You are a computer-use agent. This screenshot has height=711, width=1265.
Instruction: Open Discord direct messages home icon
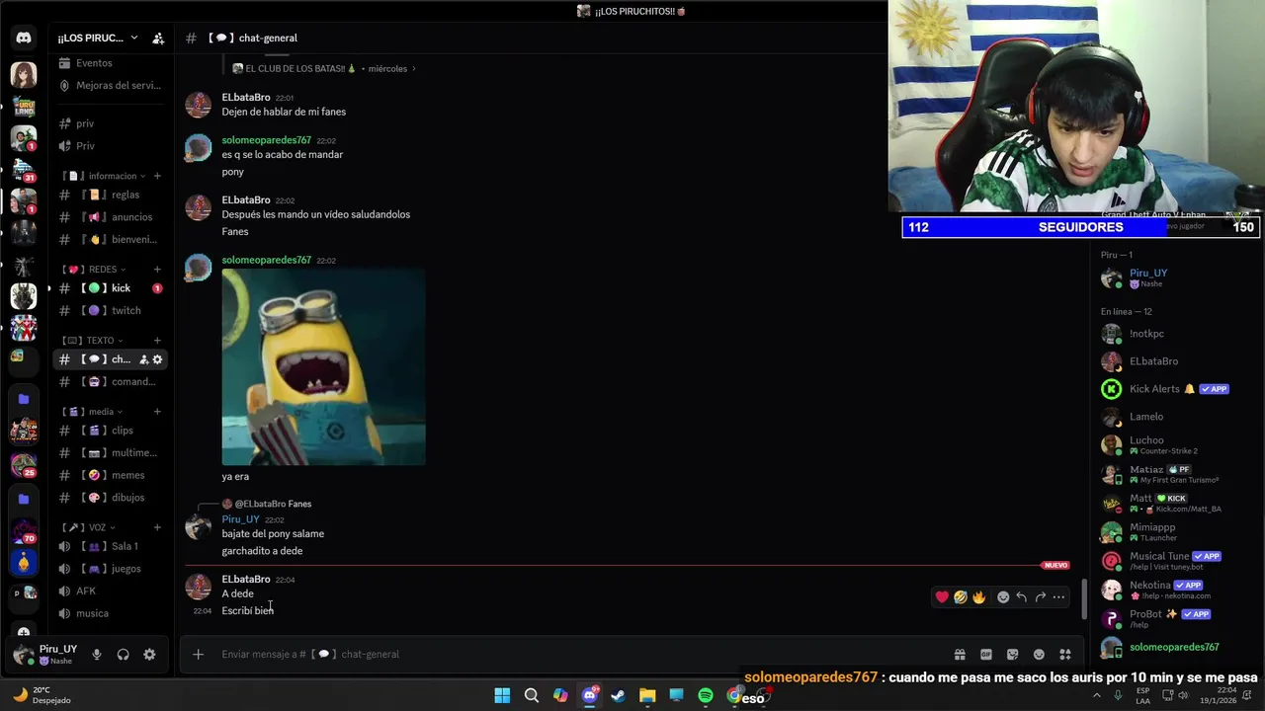tap(24, 38)
